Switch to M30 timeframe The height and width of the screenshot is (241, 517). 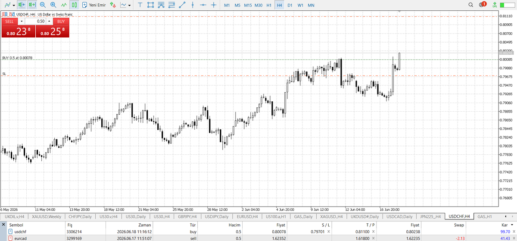[258, 5]
